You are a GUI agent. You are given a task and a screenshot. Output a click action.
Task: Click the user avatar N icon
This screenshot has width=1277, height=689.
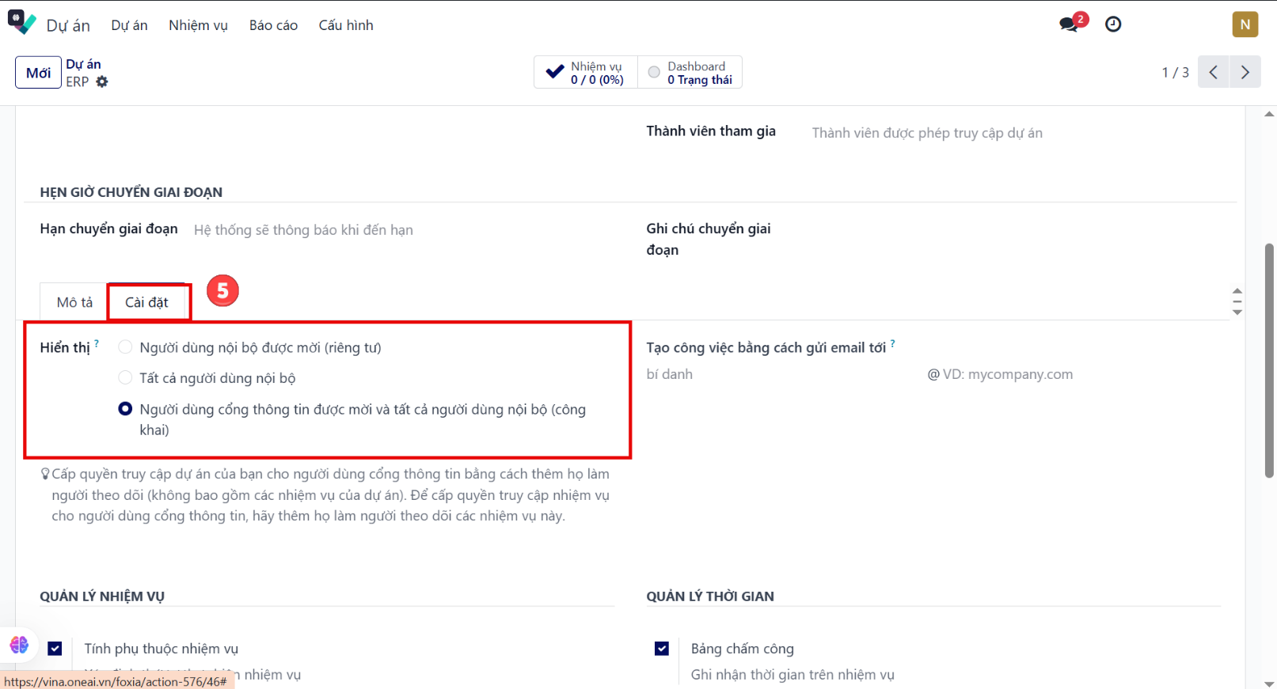[x=1245, y=25]
